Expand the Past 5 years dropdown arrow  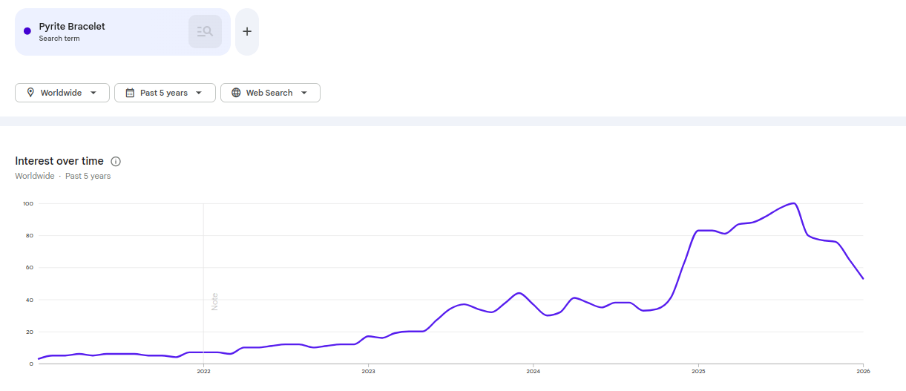pyautogui.click(x=199, y=93)
